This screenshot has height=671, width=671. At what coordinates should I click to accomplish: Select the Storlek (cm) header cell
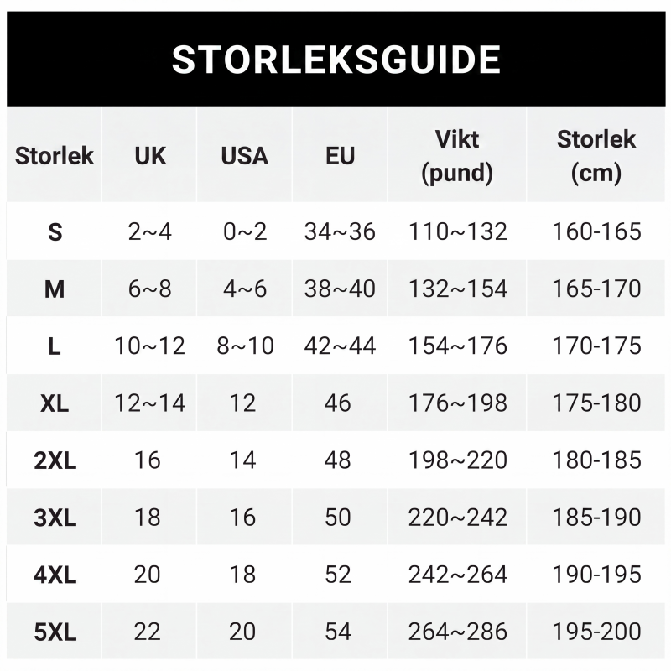click(x=596, y=155)
